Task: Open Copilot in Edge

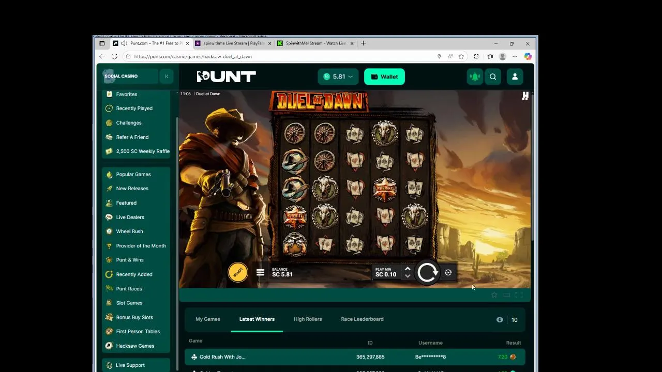Action: tap(528, 56)
